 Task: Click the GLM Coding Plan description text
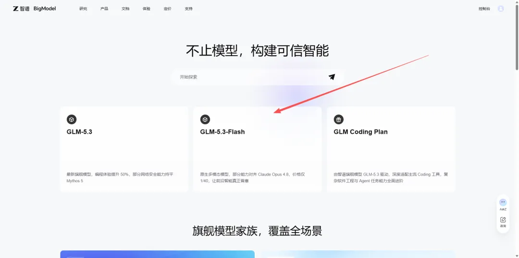[391, 177]
